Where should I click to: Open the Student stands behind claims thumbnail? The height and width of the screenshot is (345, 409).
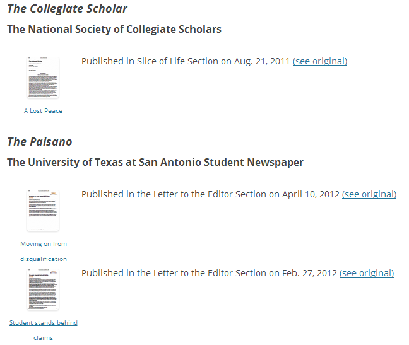point(43,289)
